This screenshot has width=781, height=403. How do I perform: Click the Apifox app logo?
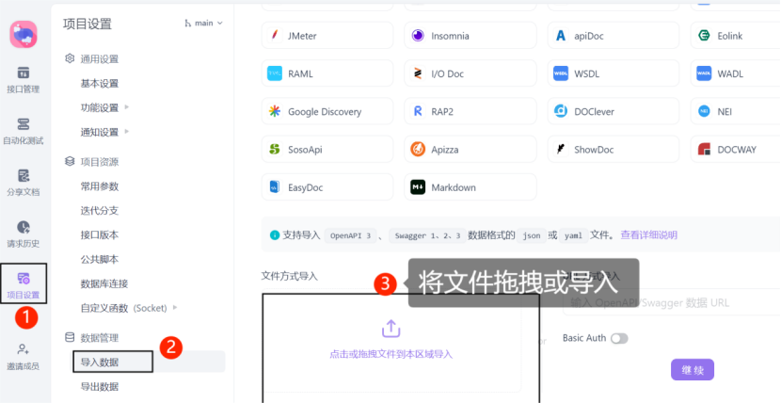coord(24,34)
